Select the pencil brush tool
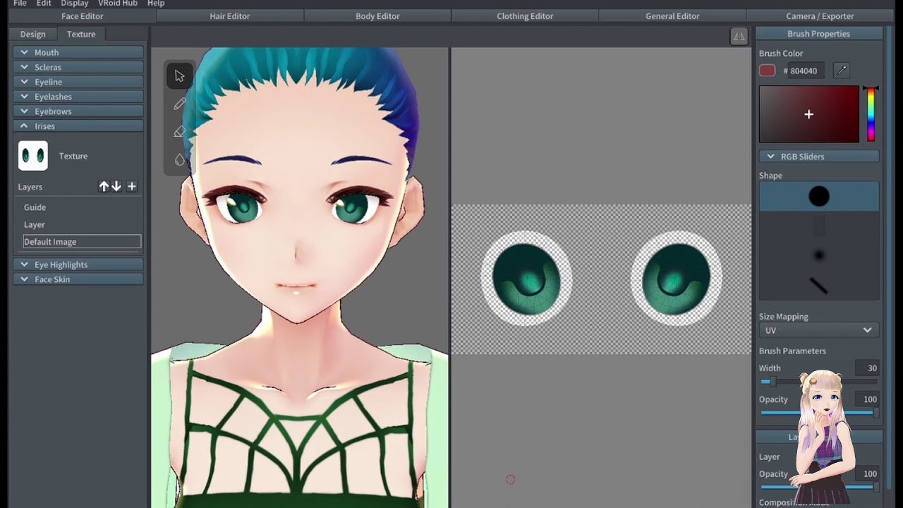Screen dimensions: 903x508 [179, 104]
